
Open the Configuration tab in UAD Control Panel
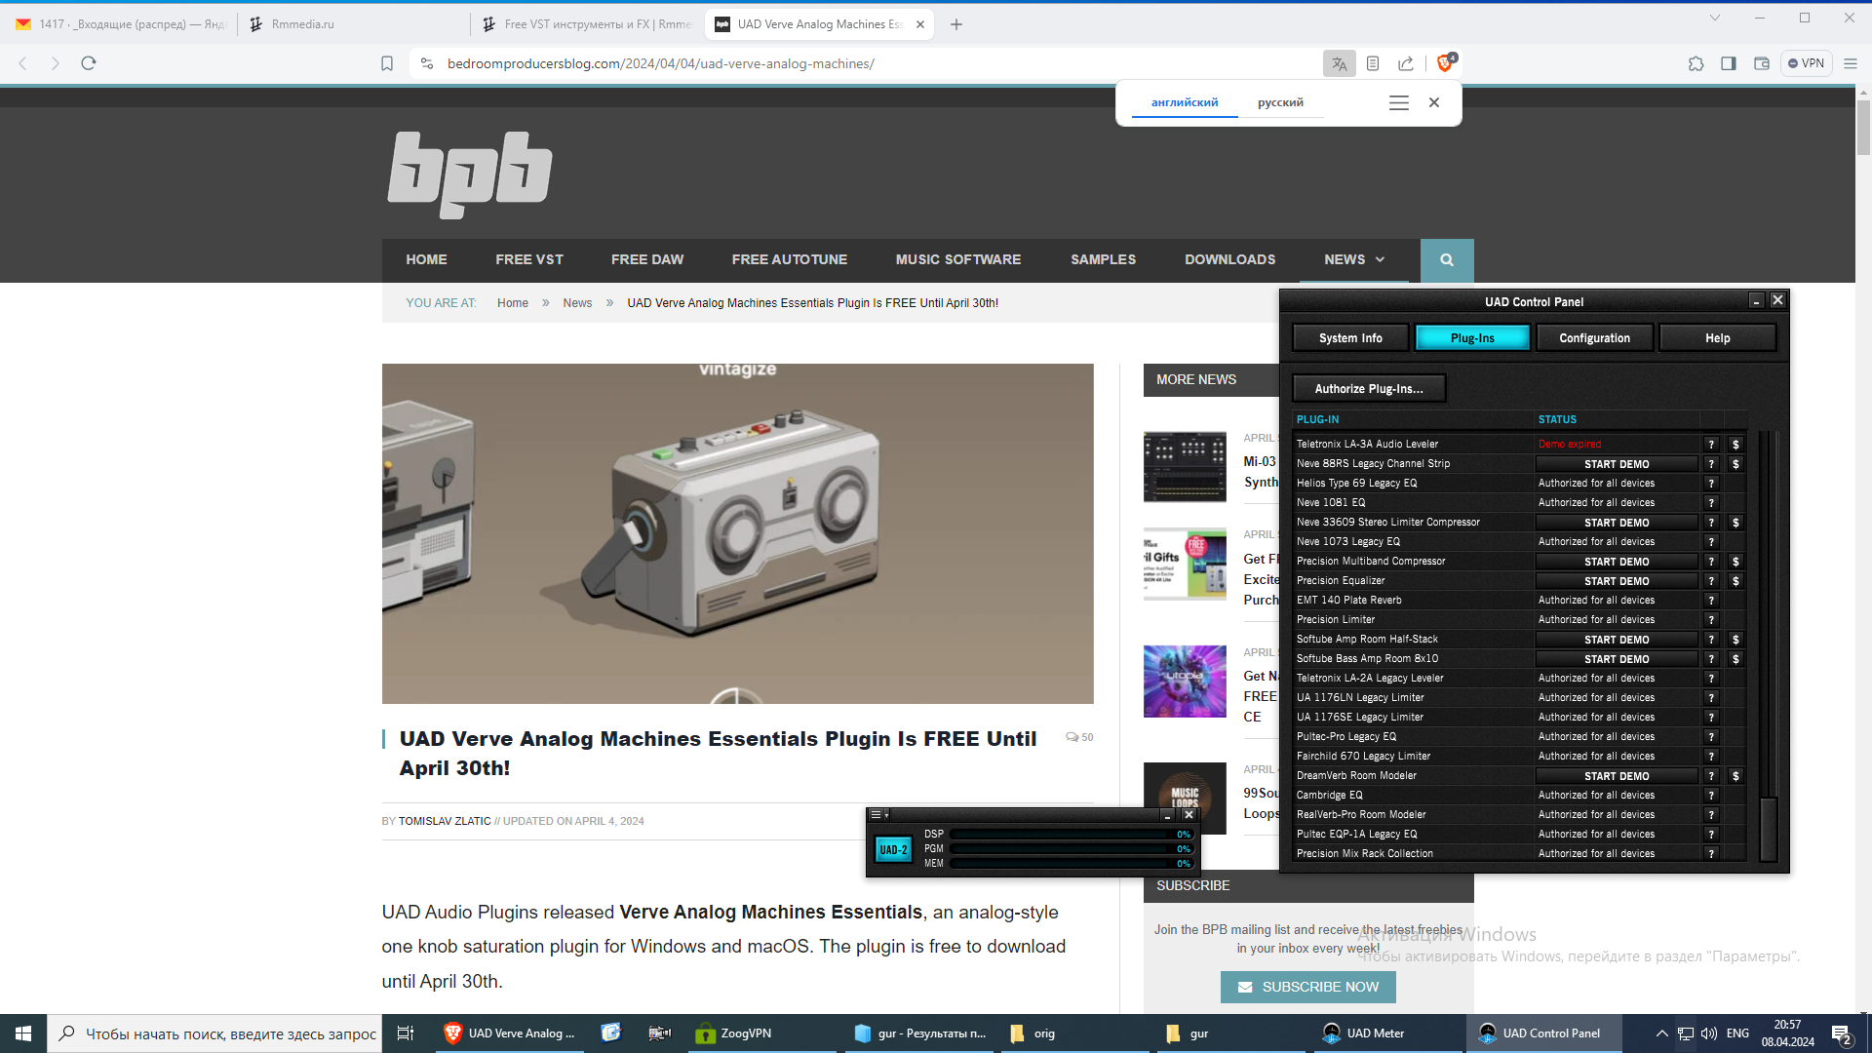coord(1594,338)
